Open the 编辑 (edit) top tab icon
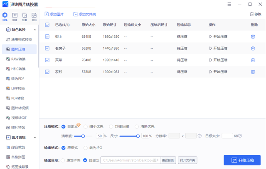 [15, 17]
